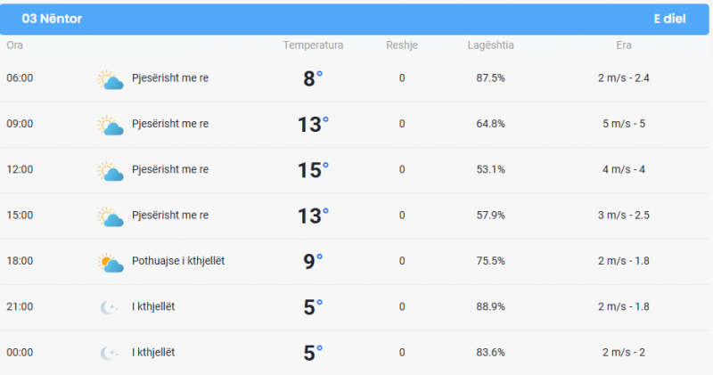The width and height of the screenshot is (713, 375).
Task: Select the Reshje column header
Action: pos(402,45)
